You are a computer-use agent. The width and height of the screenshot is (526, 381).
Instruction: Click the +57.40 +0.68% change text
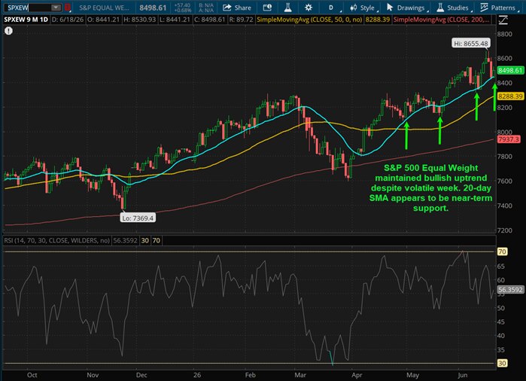[x=182, y=8]
